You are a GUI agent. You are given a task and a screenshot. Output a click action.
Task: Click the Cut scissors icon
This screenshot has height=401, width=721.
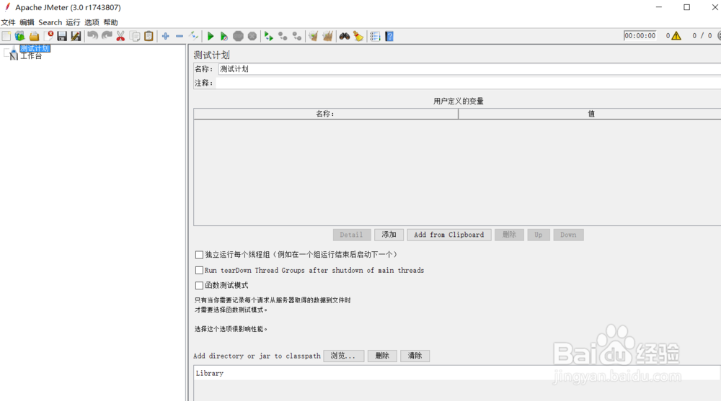click(x=120, y=36)
